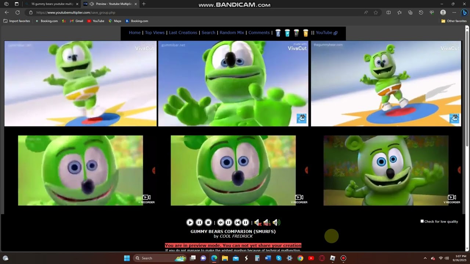Toggle Read aloud in the address bar

pos(366,12)
